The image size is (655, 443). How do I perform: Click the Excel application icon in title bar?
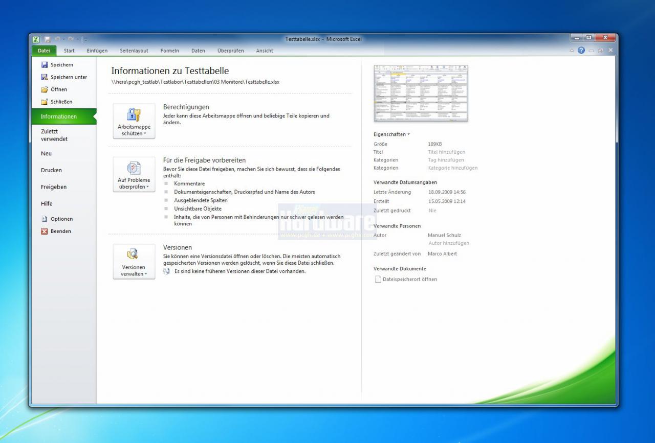36,40
